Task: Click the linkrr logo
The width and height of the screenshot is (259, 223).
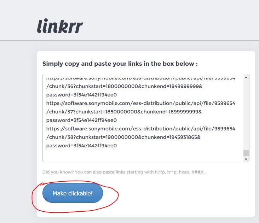Action: click(x=60, y=26)
